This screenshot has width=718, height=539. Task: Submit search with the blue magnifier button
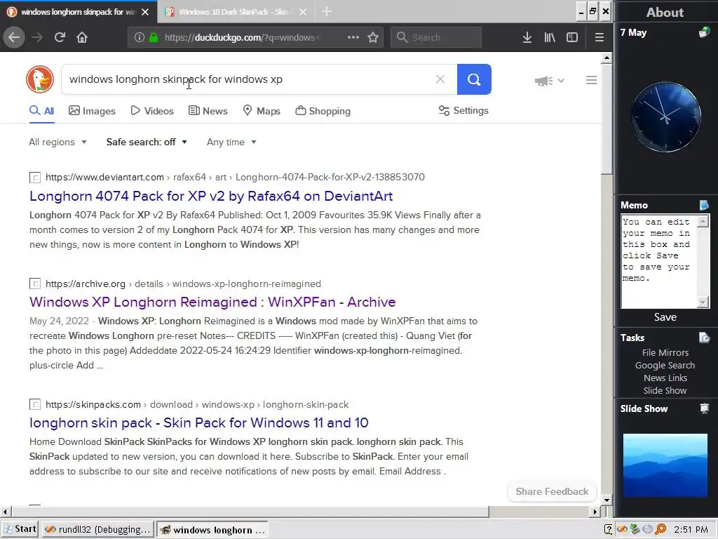point(474,79)
